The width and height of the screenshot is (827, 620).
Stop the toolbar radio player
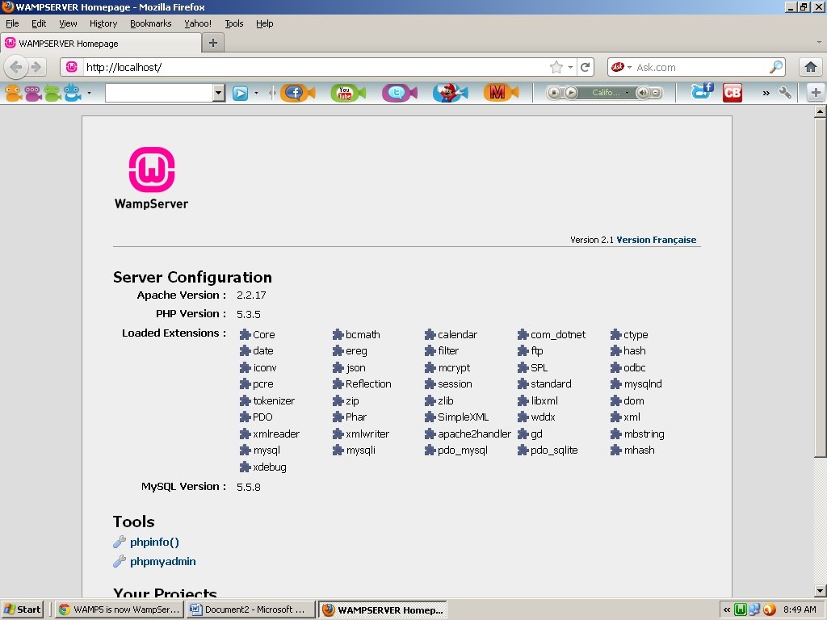pos(553,93)
